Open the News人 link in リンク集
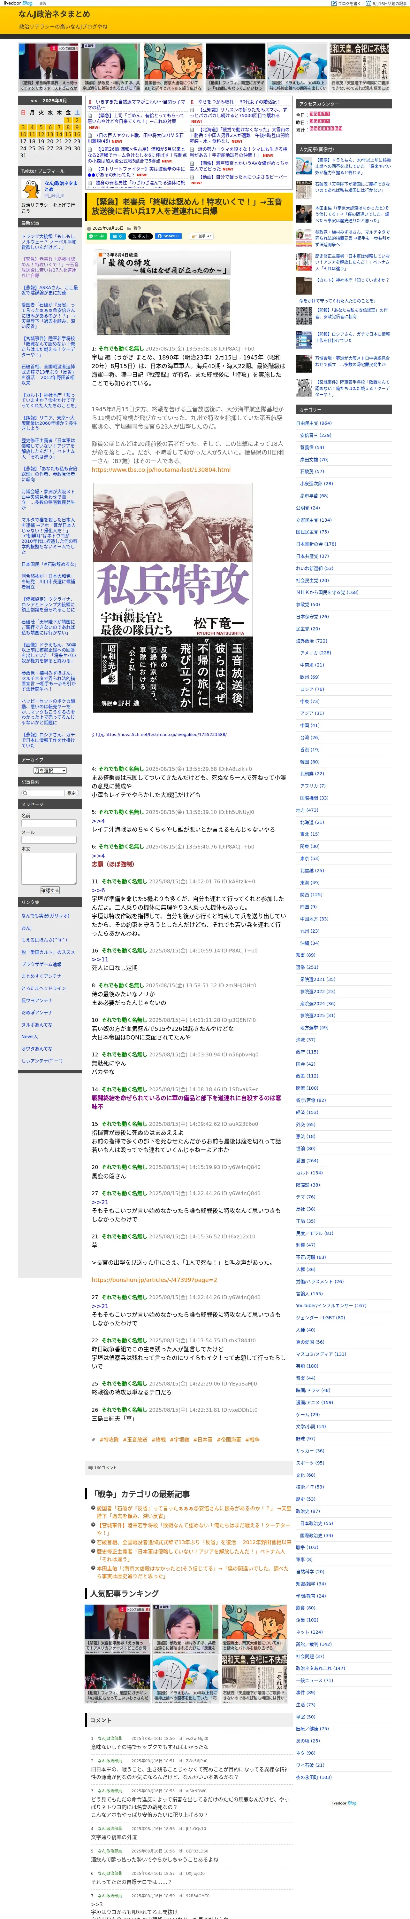Image resolution: width=410 pixels, height=1919 pixels. [x=29, y=1036]
